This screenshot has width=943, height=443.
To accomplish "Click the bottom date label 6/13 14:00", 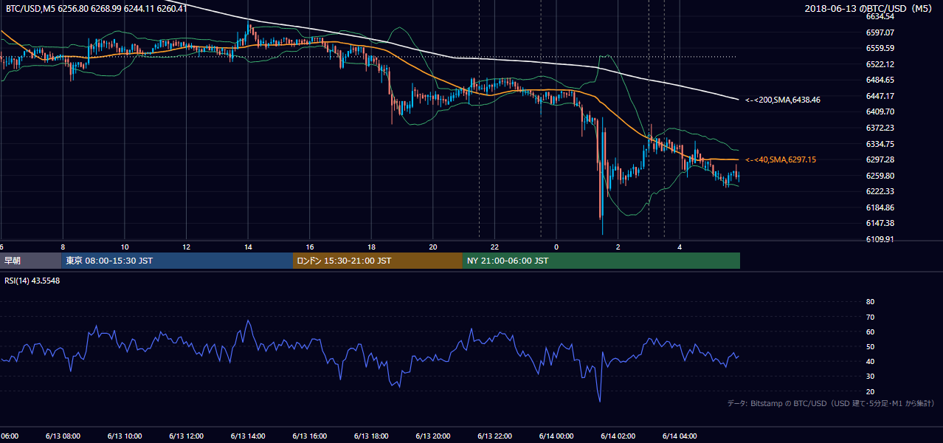I will click(x=248, y=436).
